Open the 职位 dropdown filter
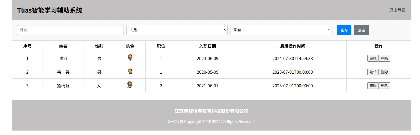This screenshot has height=135, width=420. tap(281, 30)
